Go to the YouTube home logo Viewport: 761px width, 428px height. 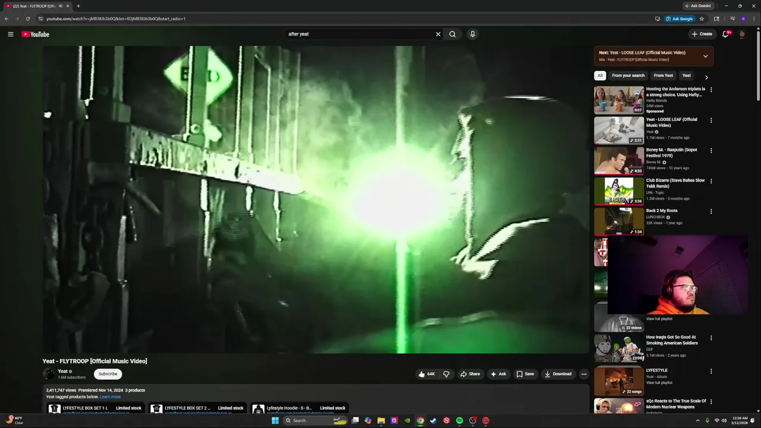click(35, 34)
